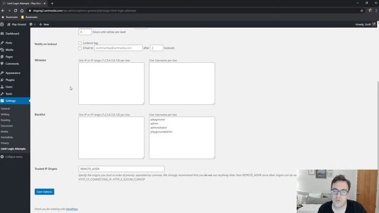Open Discussion settings submenu

(x=7, y=126)
